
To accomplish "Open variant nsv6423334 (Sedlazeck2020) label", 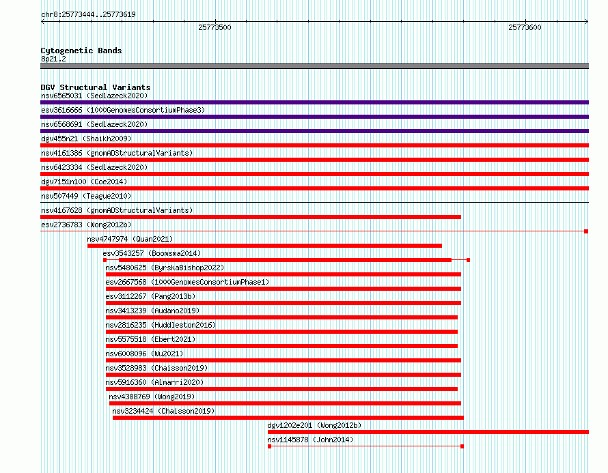I will click(x=94, y=167).
